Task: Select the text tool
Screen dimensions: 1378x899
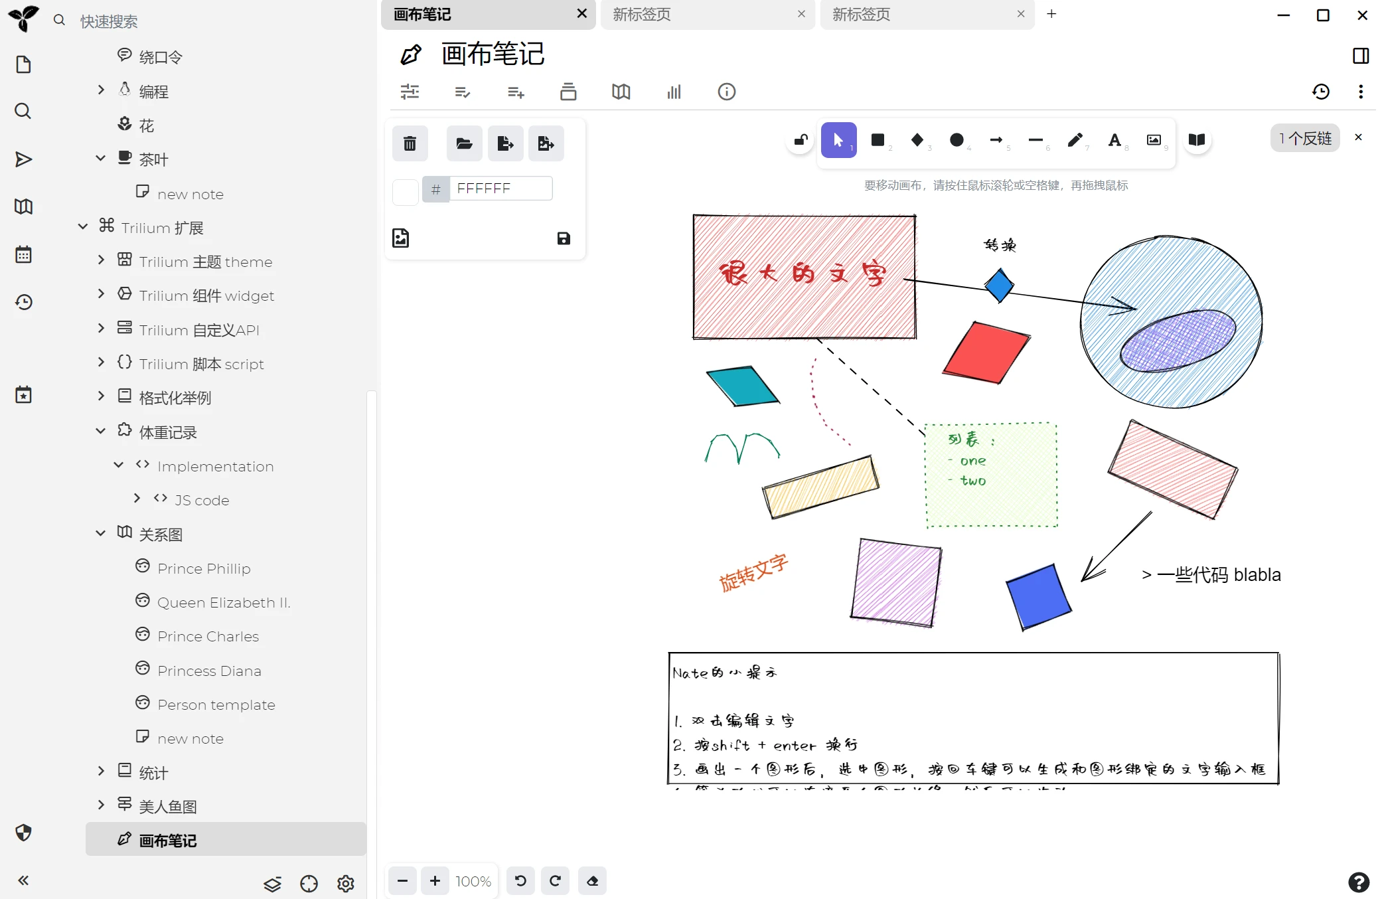Action: click(1114, 139)
